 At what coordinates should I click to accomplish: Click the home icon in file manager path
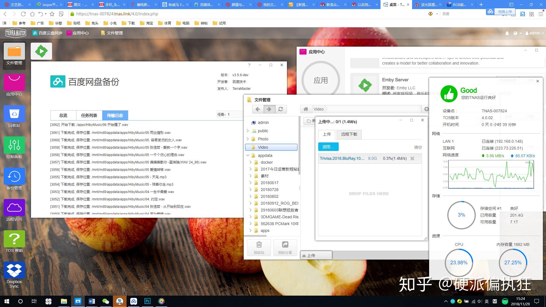(x=306, y=109)
